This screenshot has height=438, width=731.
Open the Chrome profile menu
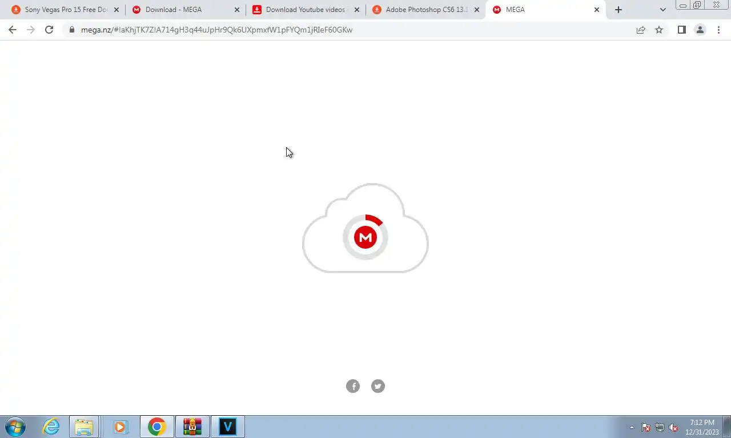click(700, 30)
